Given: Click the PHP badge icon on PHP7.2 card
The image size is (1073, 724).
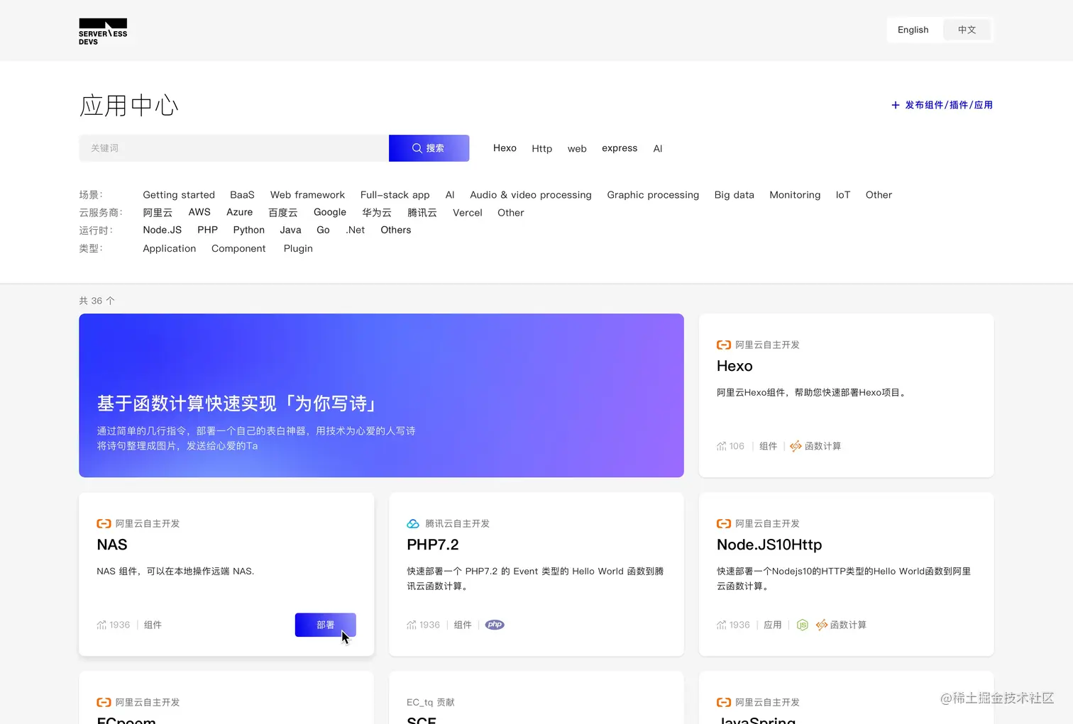Looking at the screenshot, I should (x=495, y=625).
